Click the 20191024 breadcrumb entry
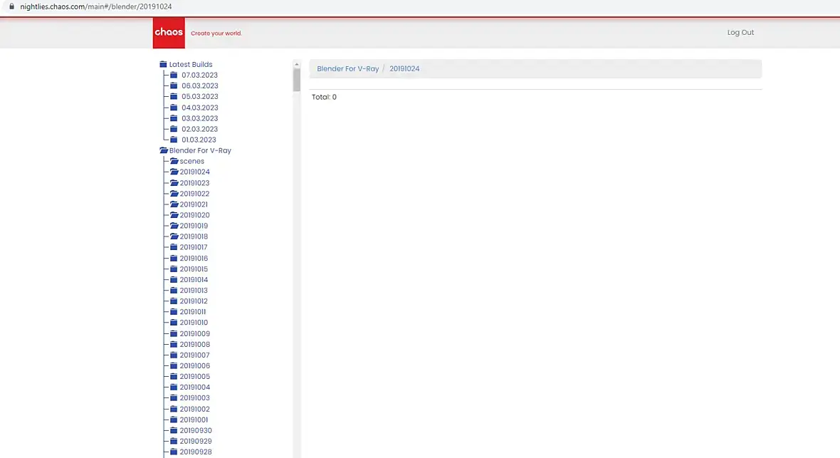Screen dimensions: 840x458 point(404,68)
